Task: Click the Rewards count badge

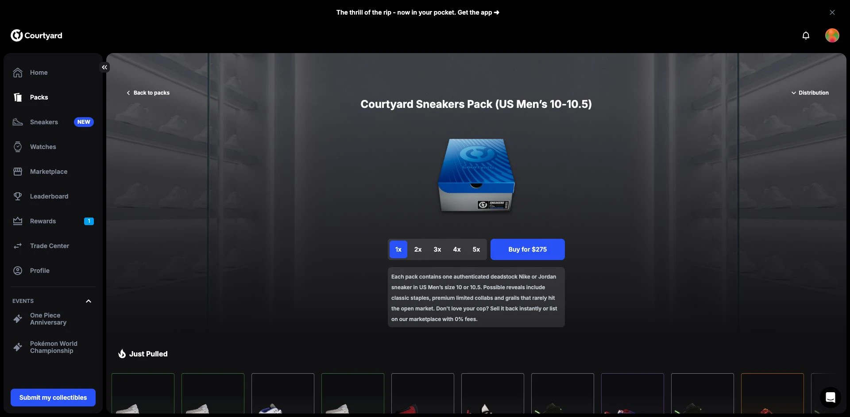Action: coord(89,221)
